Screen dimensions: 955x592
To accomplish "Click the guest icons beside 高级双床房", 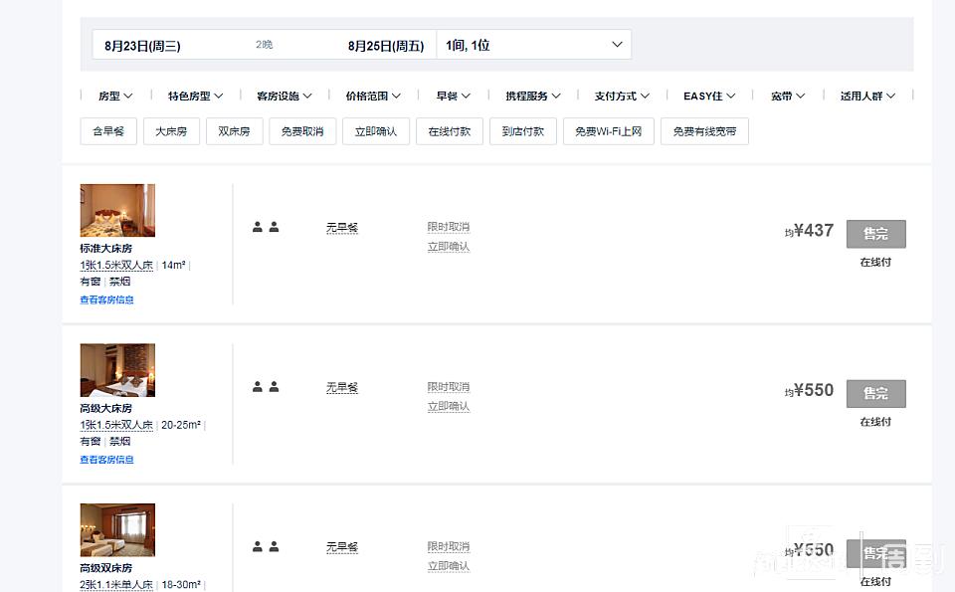I will click(265, 546).
